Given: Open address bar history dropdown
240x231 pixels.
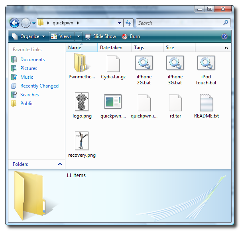Looking at the screenshot, I should (119, 23).
